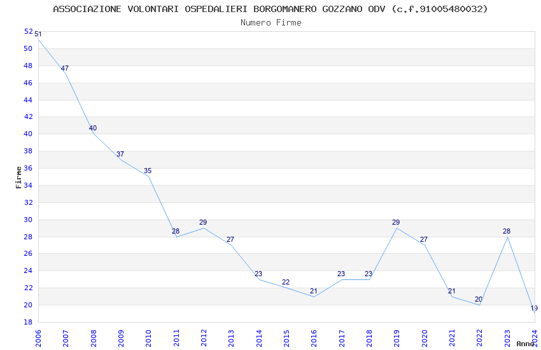Click the chart title with association name
Image resolution: width=541 pixels, height=350 pixels.
(x=270, y=9)
